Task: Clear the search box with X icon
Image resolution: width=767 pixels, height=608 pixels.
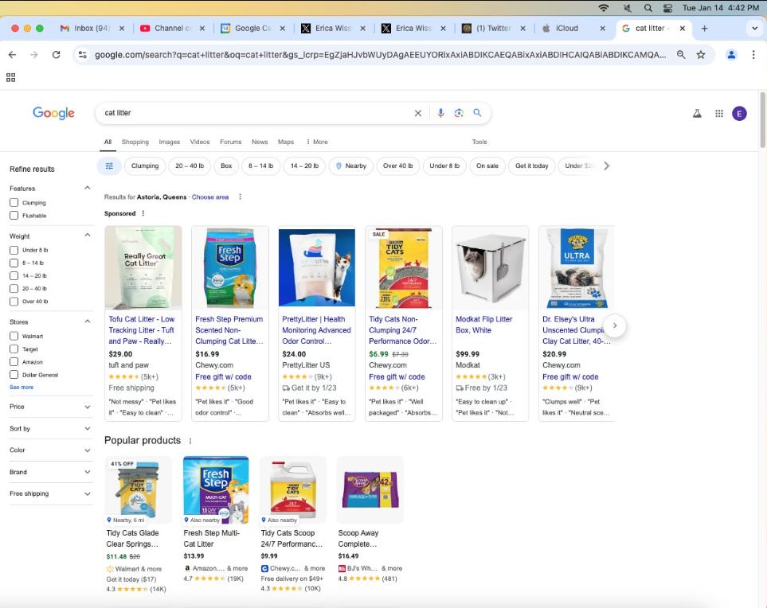Action: click(417, 113)
